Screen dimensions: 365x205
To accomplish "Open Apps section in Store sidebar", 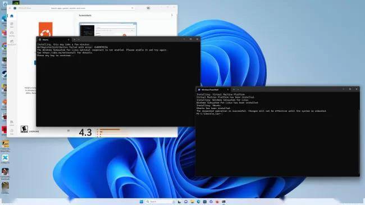I will coord(12,25).
